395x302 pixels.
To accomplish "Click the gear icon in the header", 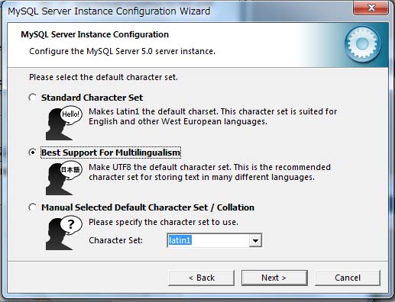I will (363, 44).
